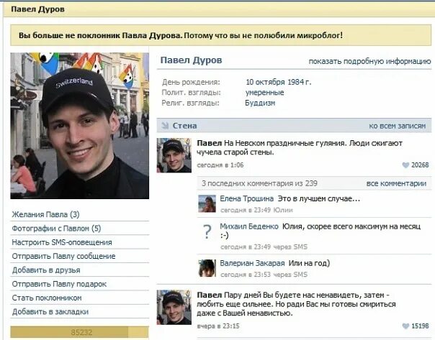Open the умеренные political views link

264,93
